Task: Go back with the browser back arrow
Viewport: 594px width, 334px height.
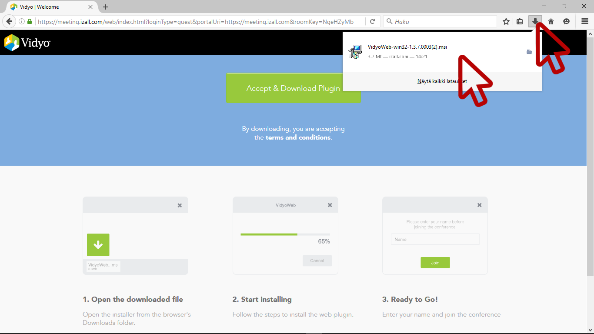Action: [9, 21]
